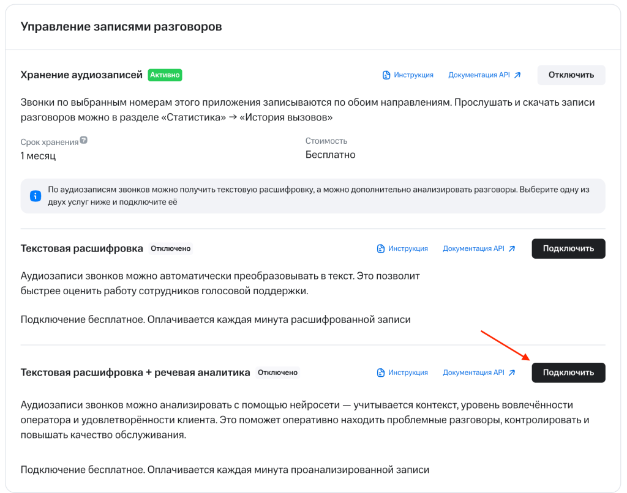The width and height of the screenshot is (627, 493).
Task: Click the document icon in the речевая аналитика row
Action: point(381,373)
